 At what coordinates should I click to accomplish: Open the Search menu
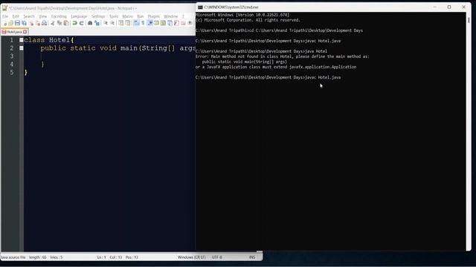point(29,16)
